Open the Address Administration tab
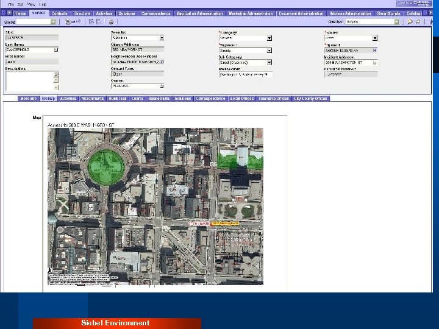 [x=350, y=13]
